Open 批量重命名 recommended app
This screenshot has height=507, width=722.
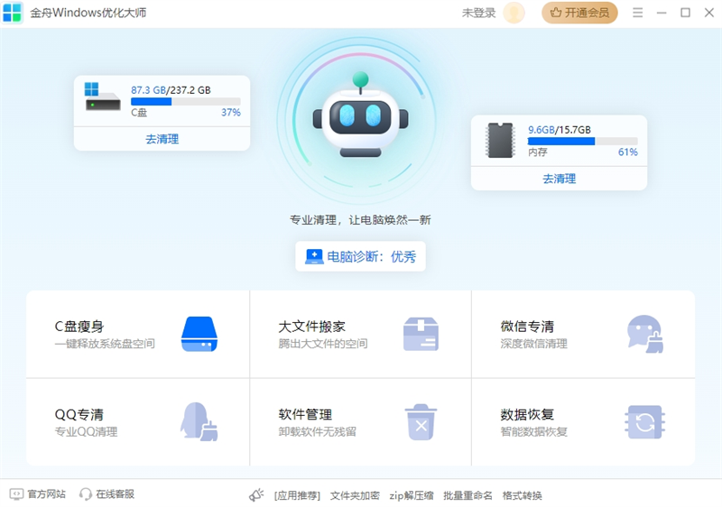tap(467, 495)
